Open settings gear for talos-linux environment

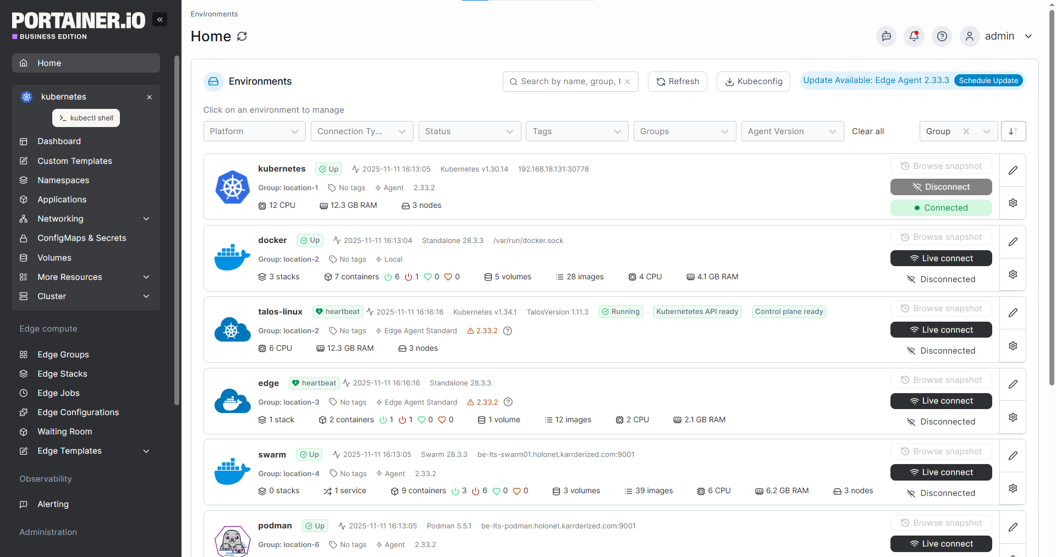(1013, 346)
